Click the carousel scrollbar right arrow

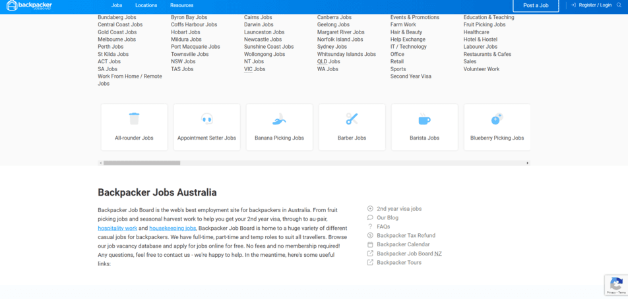tap(528, 163)
